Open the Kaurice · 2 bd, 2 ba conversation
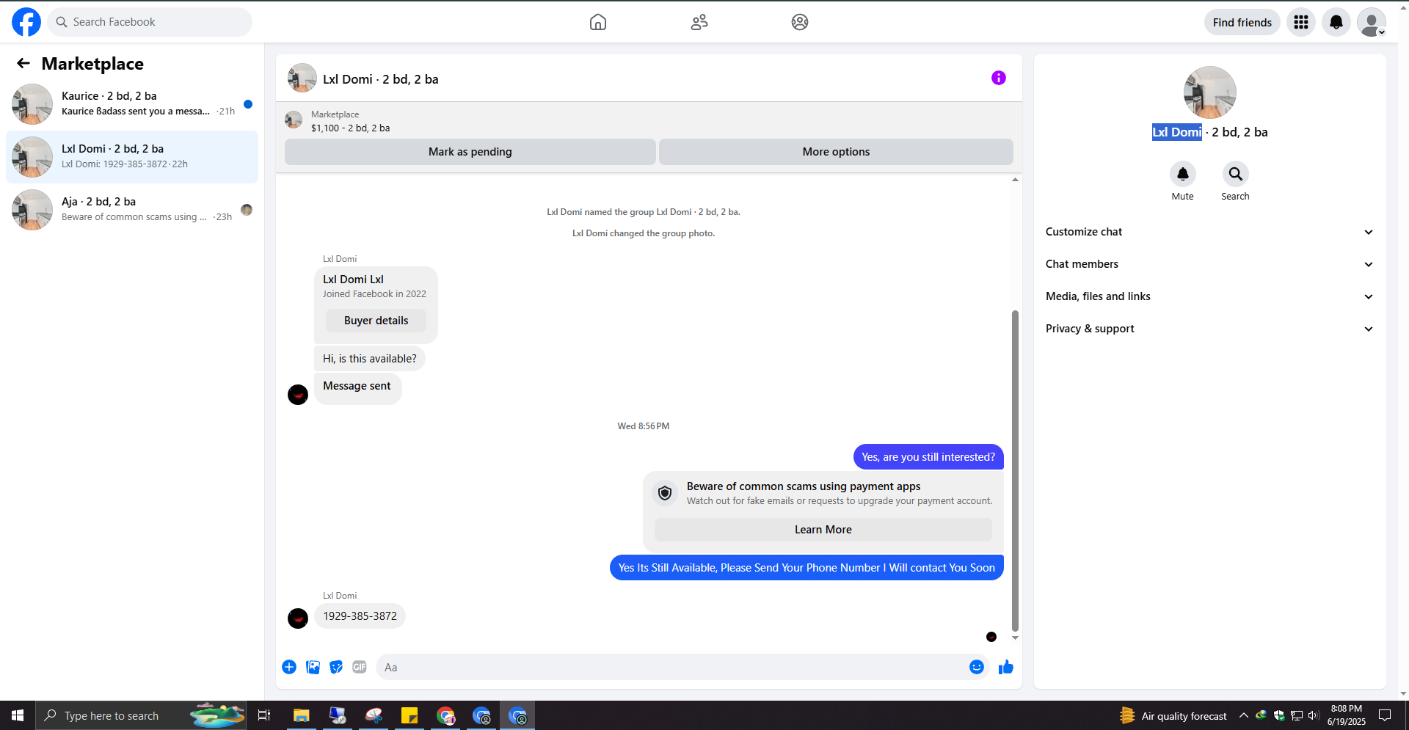The height and width of the screenshot is (730, 1409). 132,104
